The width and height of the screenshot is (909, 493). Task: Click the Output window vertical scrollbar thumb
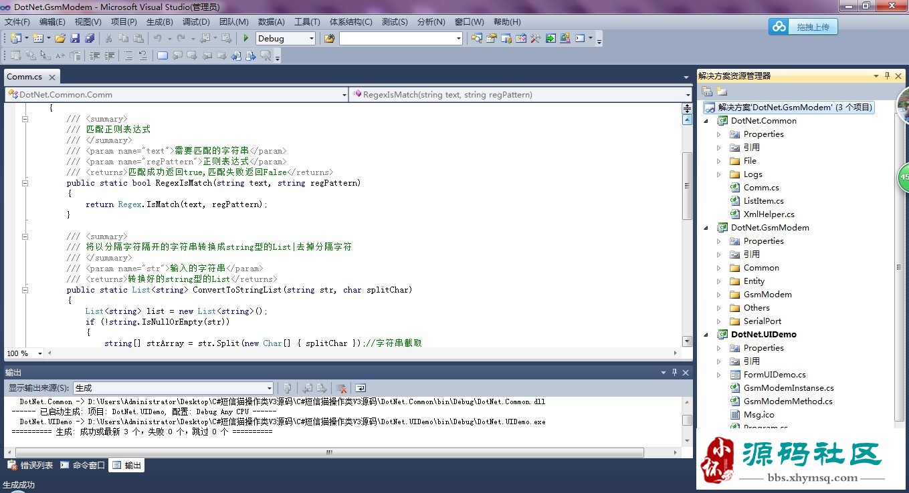click(x=687, y=420)
